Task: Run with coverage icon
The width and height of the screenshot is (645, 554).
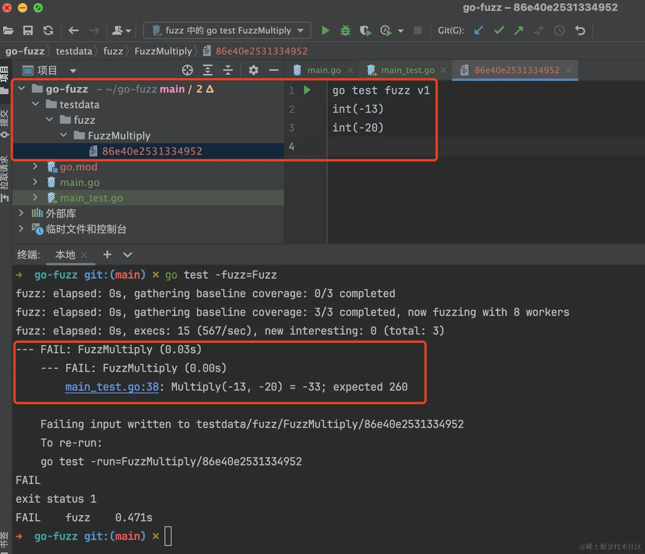Action: pos(365,30)
